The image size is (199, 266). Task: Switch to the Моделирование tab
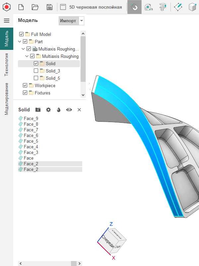click(x=6, y=99)
